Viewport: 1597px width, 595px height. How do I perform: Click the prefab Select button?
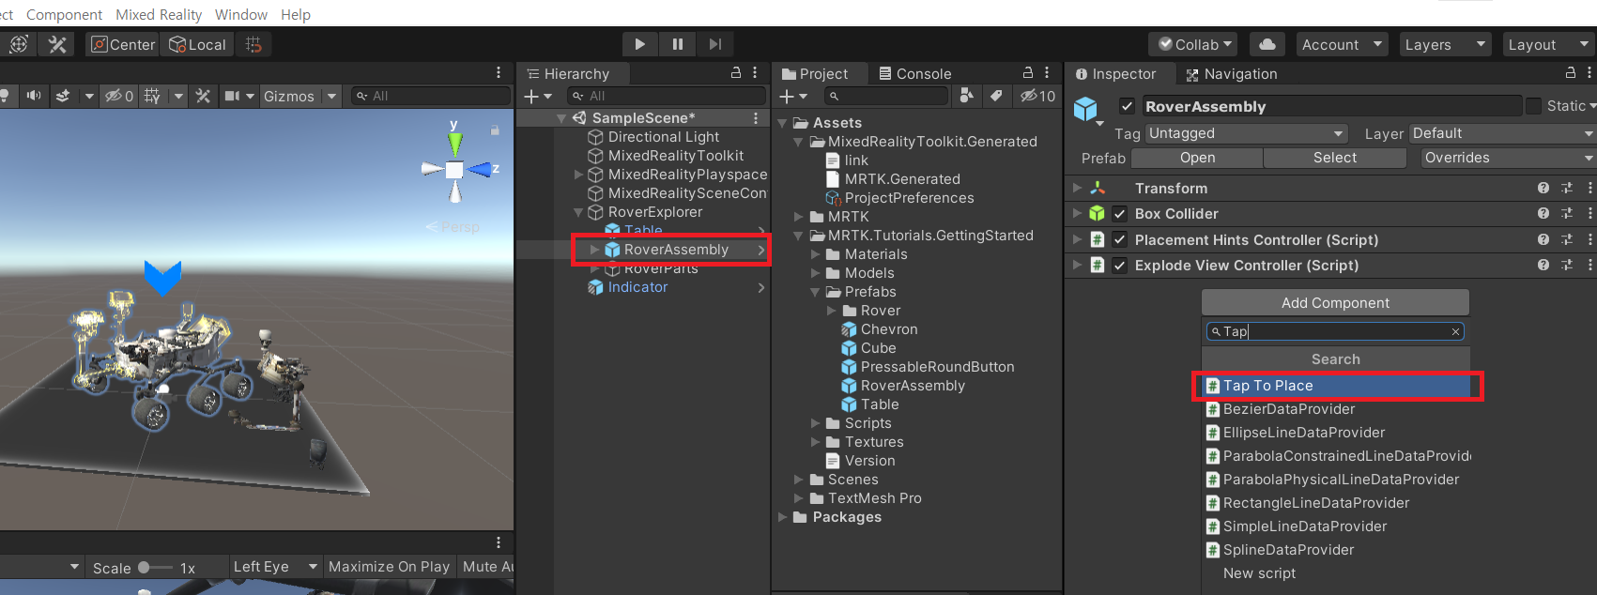click(1334, 158)
